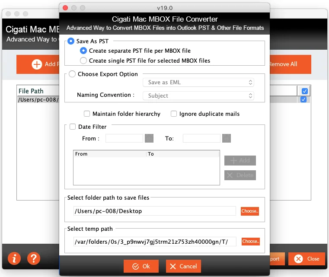Toggle the header select-all checkbox in file list
The image size is (329, 277).
pyautogui.click(x=305, y=91)
